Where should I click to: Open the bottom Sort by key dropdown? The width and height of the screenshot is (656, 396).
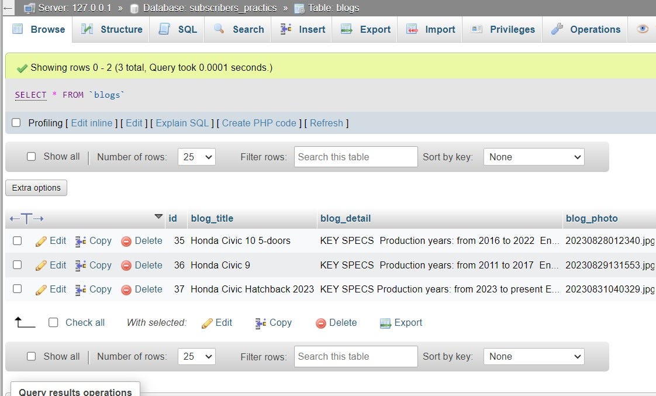534,356
